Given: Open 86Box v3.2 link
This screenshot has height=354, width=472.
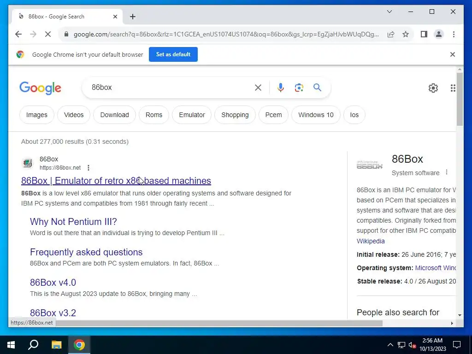Looking at the screenshot, I should click(x=53, y=313).
